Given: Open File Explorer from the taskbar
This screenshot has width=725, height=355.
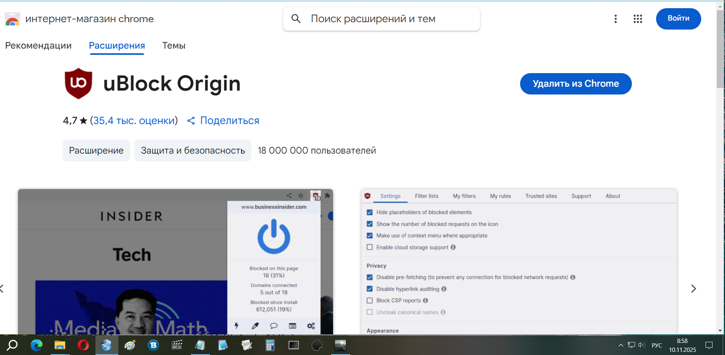Looking at the screenshot, I should tap(60, 345).
